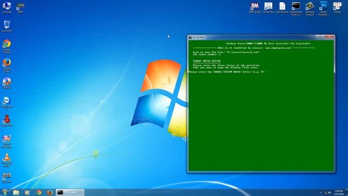Image resolution: width=348 pixels, height=196 pixels.
Task: Launch the Deployment Tools Command Prompt shortcut
Action: click(296, 9)
